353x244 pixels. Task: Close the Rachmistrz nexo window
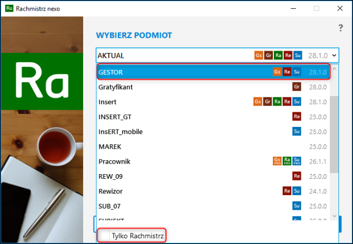point(340,9)
